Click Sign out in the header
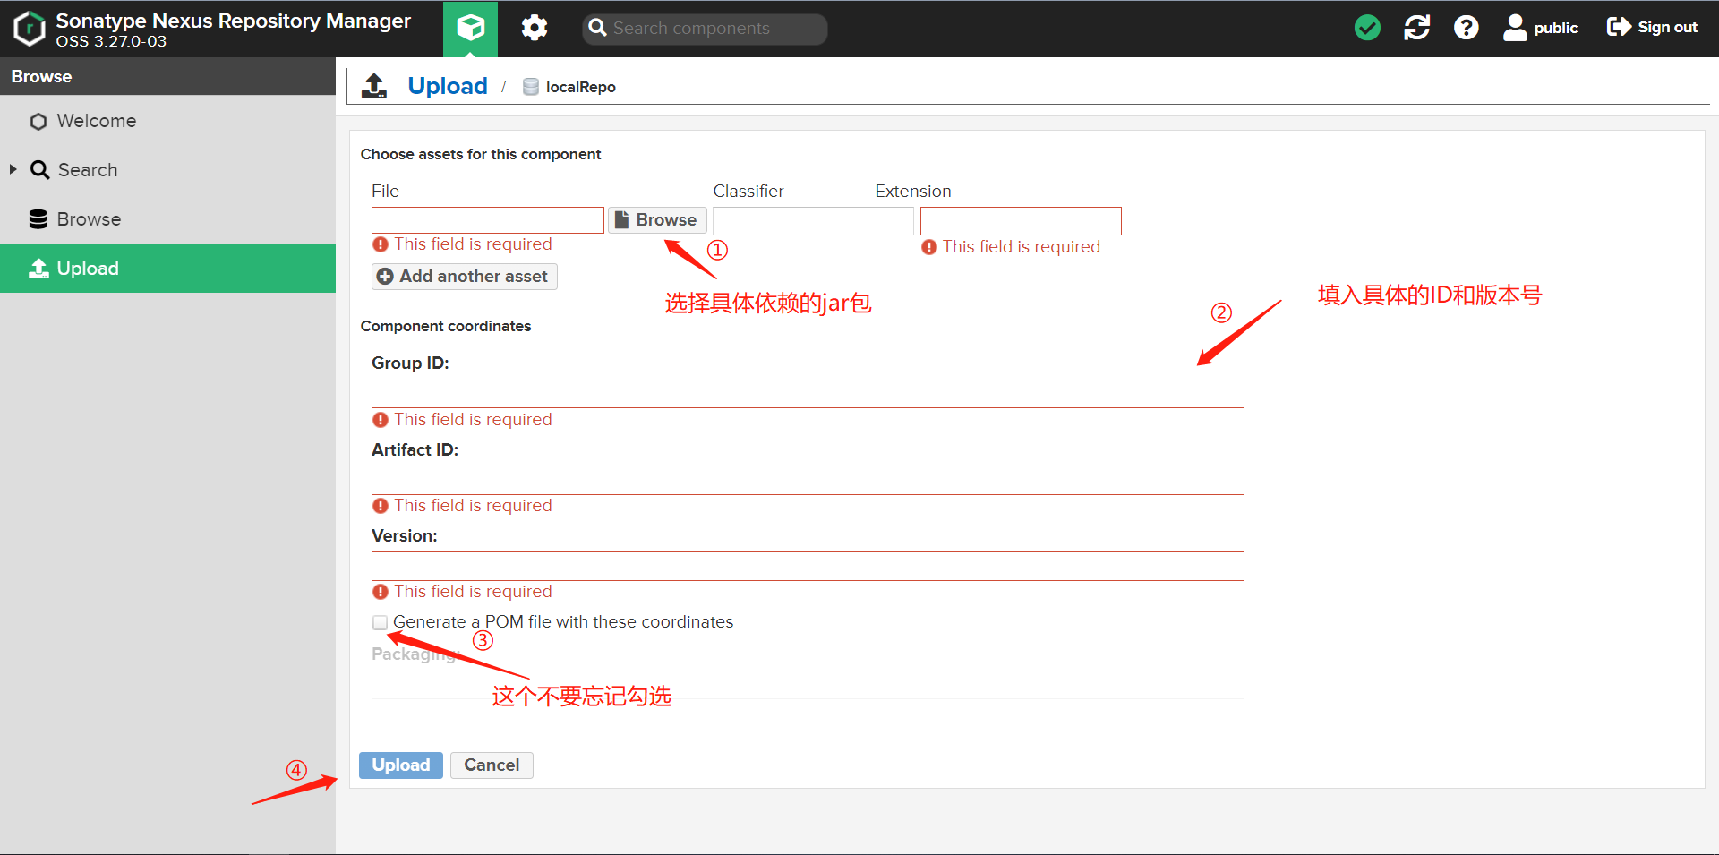This screenshot has height=855, width=1719. (x=1652, y=28)
